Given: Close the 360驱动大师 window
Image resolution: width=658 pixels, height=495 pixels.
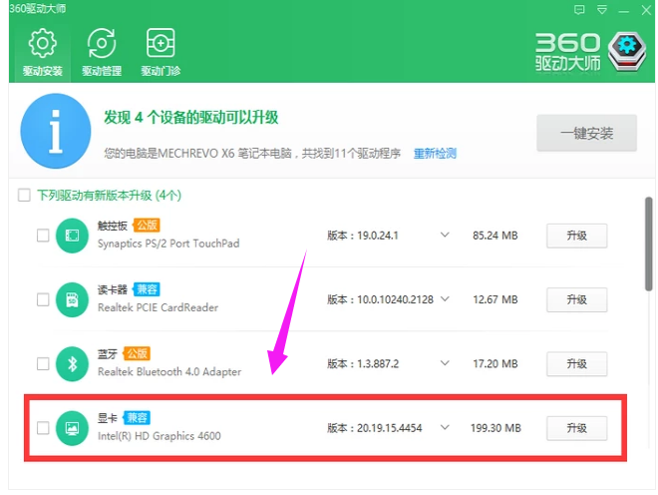Looking at the screenshot, I should point(646,10).
